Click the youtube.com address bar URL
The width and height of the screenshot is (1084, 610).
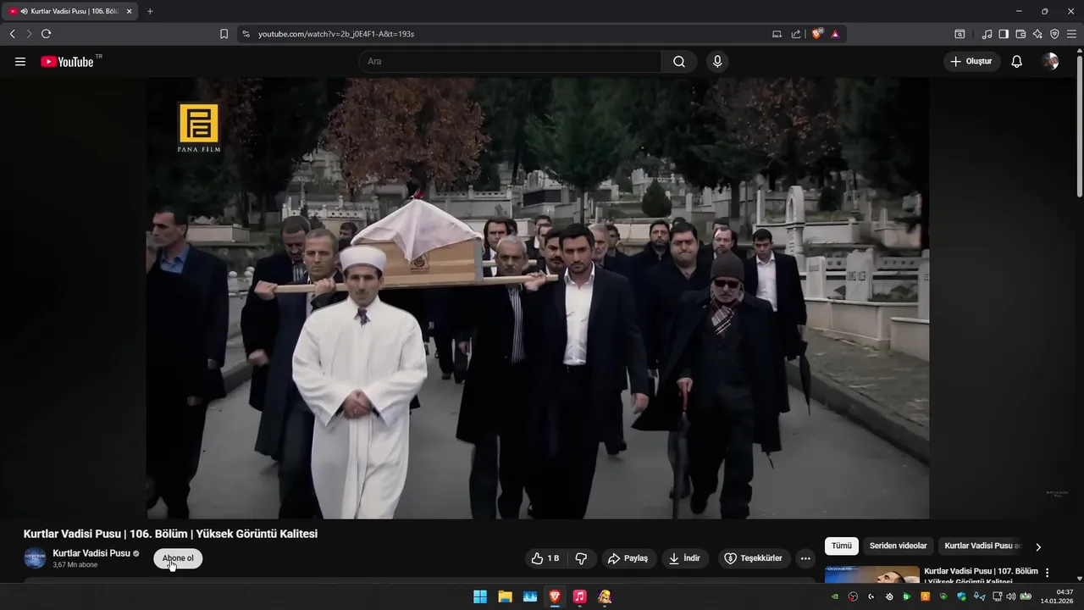click(336, 34)
